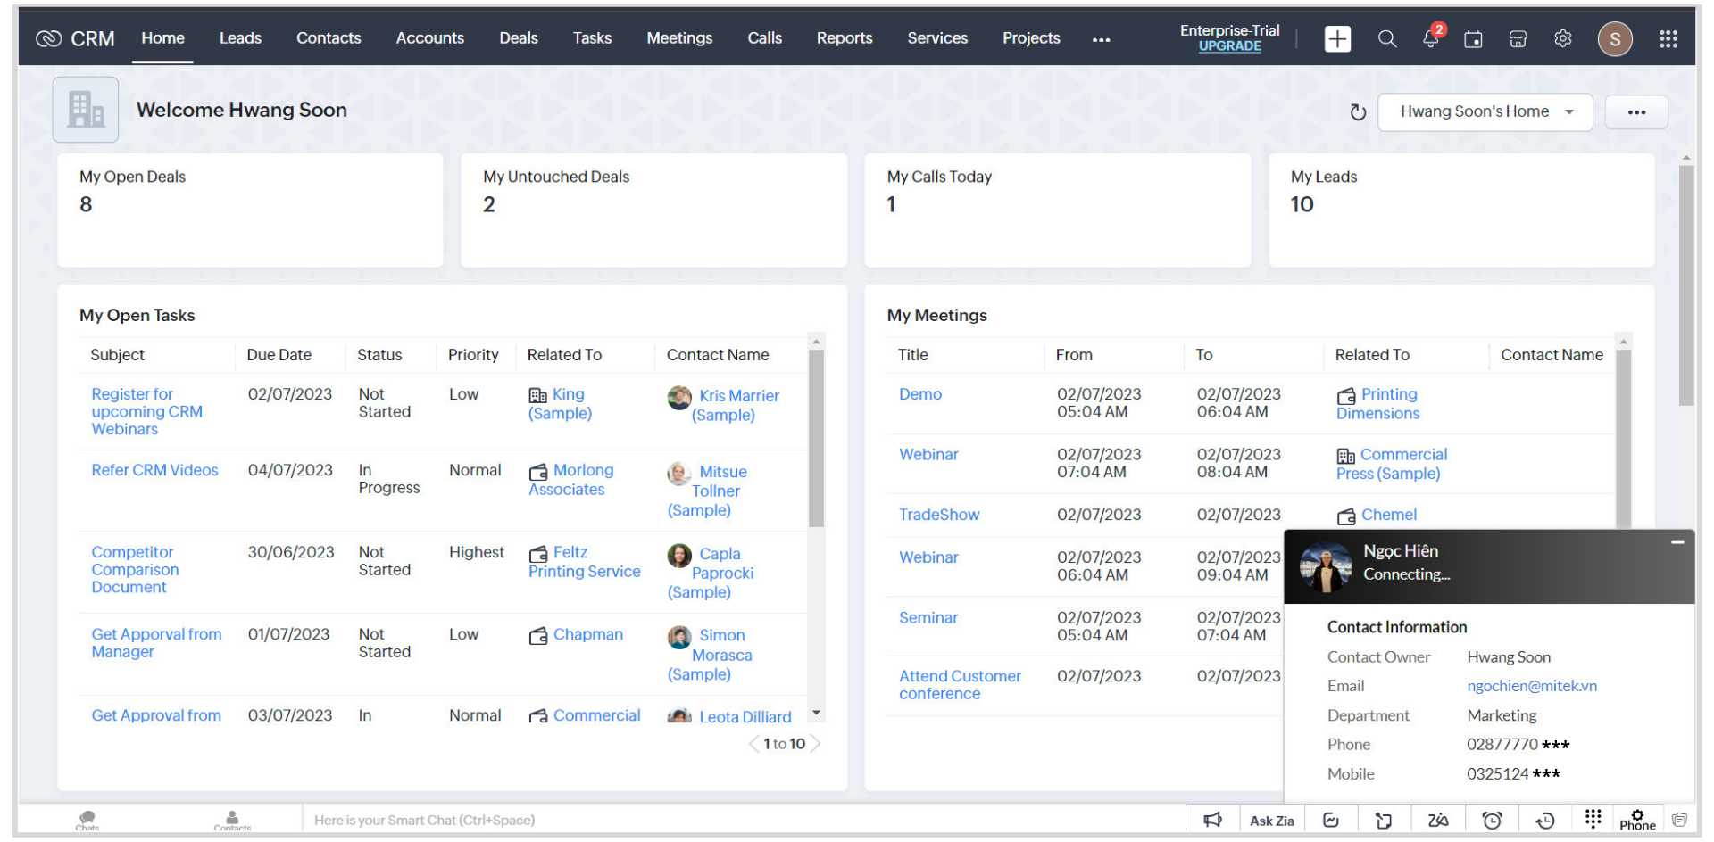Minimize the Ngọc Hiên call popup
This screenshot has height=842, width=1714.
click(x=1677, y=541)
